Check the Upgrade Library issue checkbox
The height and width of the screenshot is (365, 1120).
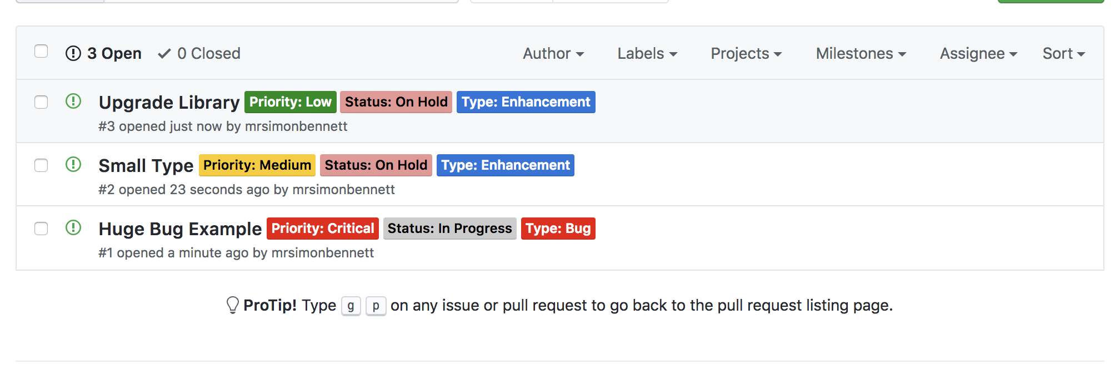pyautogui.click(x=41, y=103)
